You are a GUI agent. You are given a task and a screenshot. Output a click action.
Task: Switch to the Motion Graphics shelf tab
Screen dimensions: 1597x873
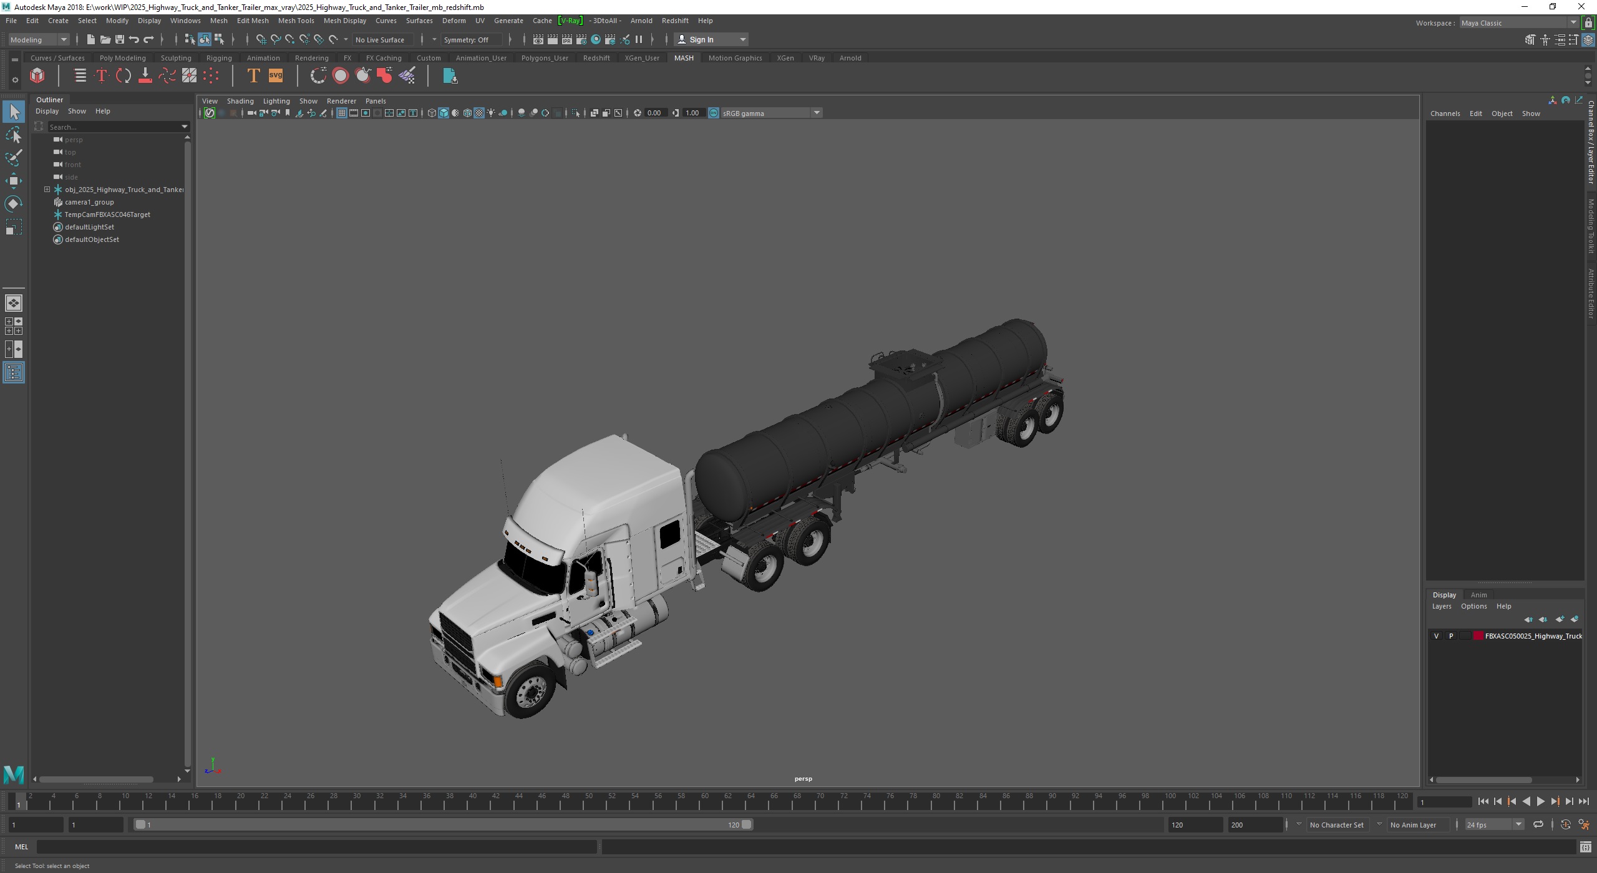pyautogui.click(x=735, y=58)
